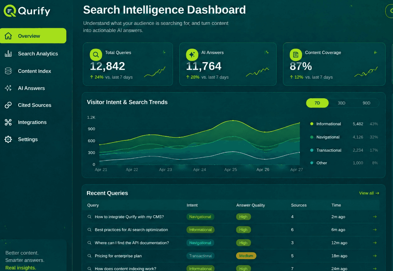Sort by Answer Quality column header
The height and width of the screenshot is (271, 393).
pos(250,205)
